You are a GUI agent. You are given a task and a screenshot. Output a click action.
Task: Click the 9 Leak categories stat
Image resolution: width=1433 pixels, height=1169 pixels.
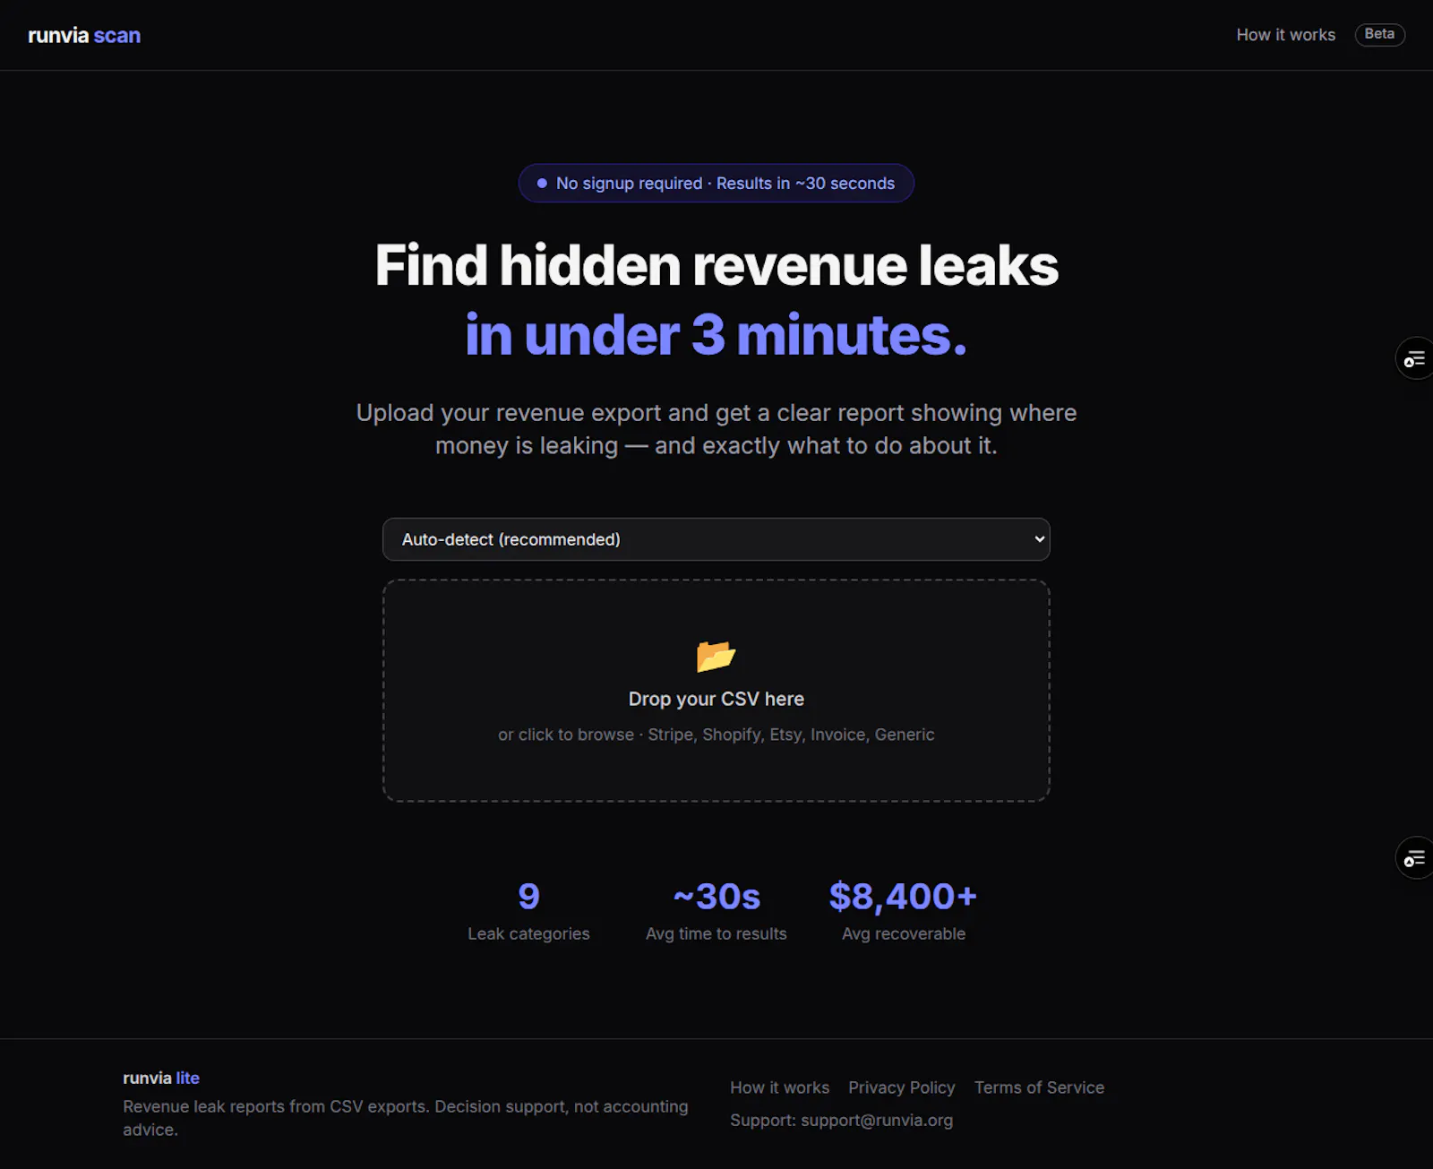point(528,910)
